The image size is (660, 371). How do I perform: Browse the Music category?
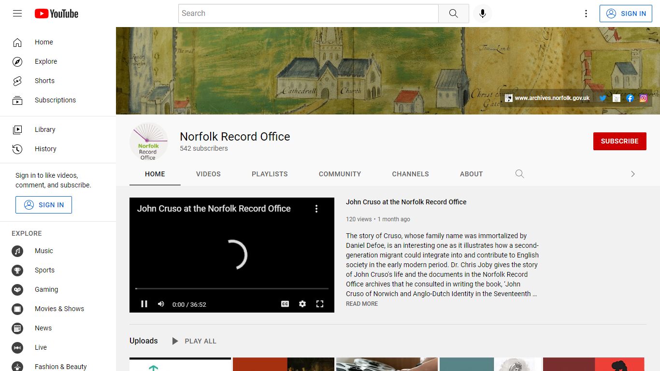pos(58,251)
